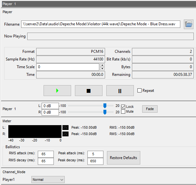
Task: Click the left channel volume slider handle
Action: (105, 106)
